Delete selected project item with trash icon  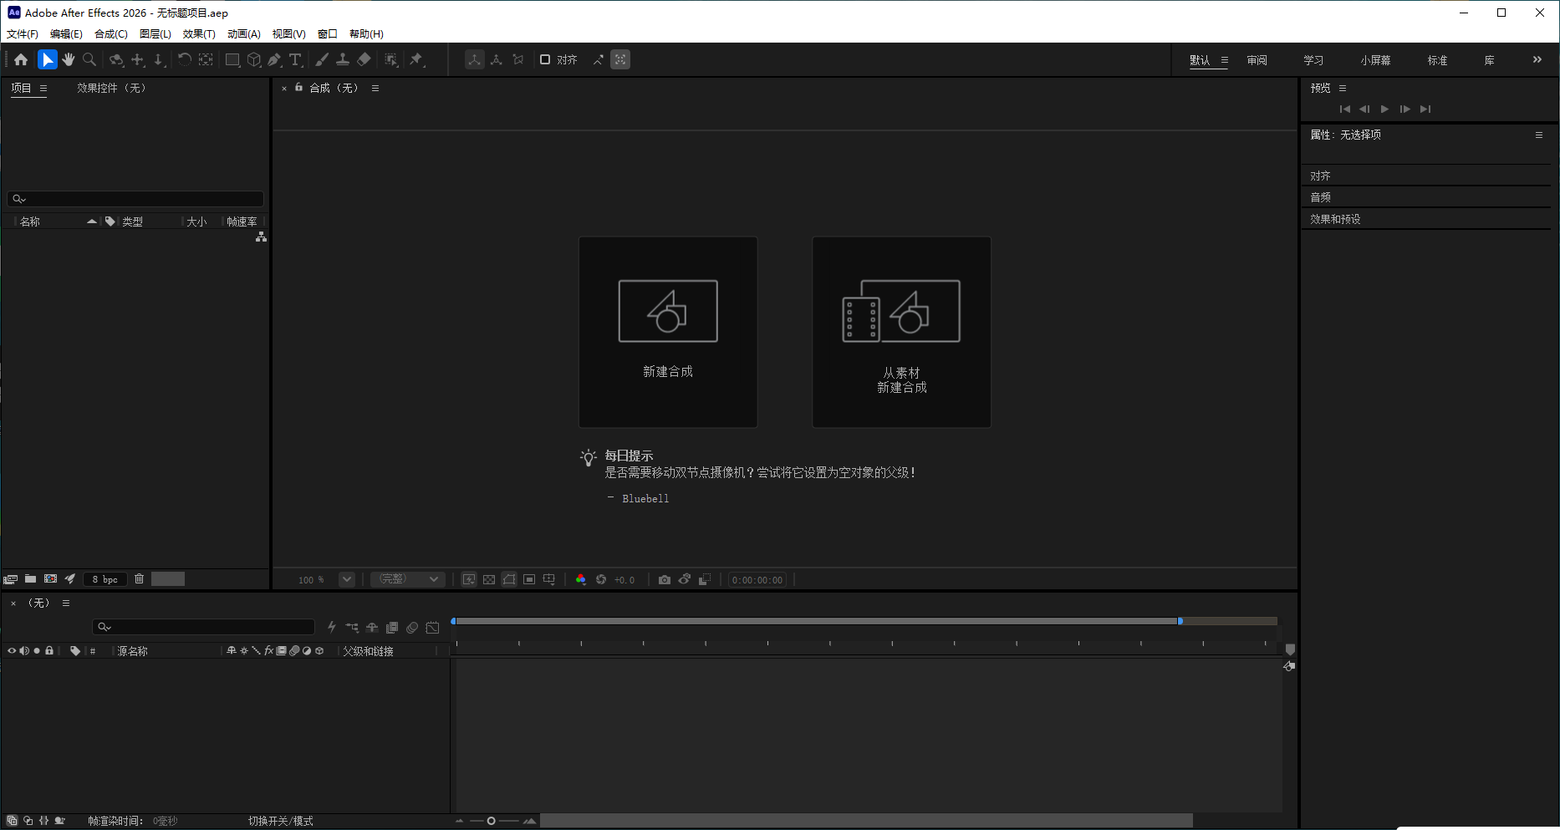(x=139, y=578)
